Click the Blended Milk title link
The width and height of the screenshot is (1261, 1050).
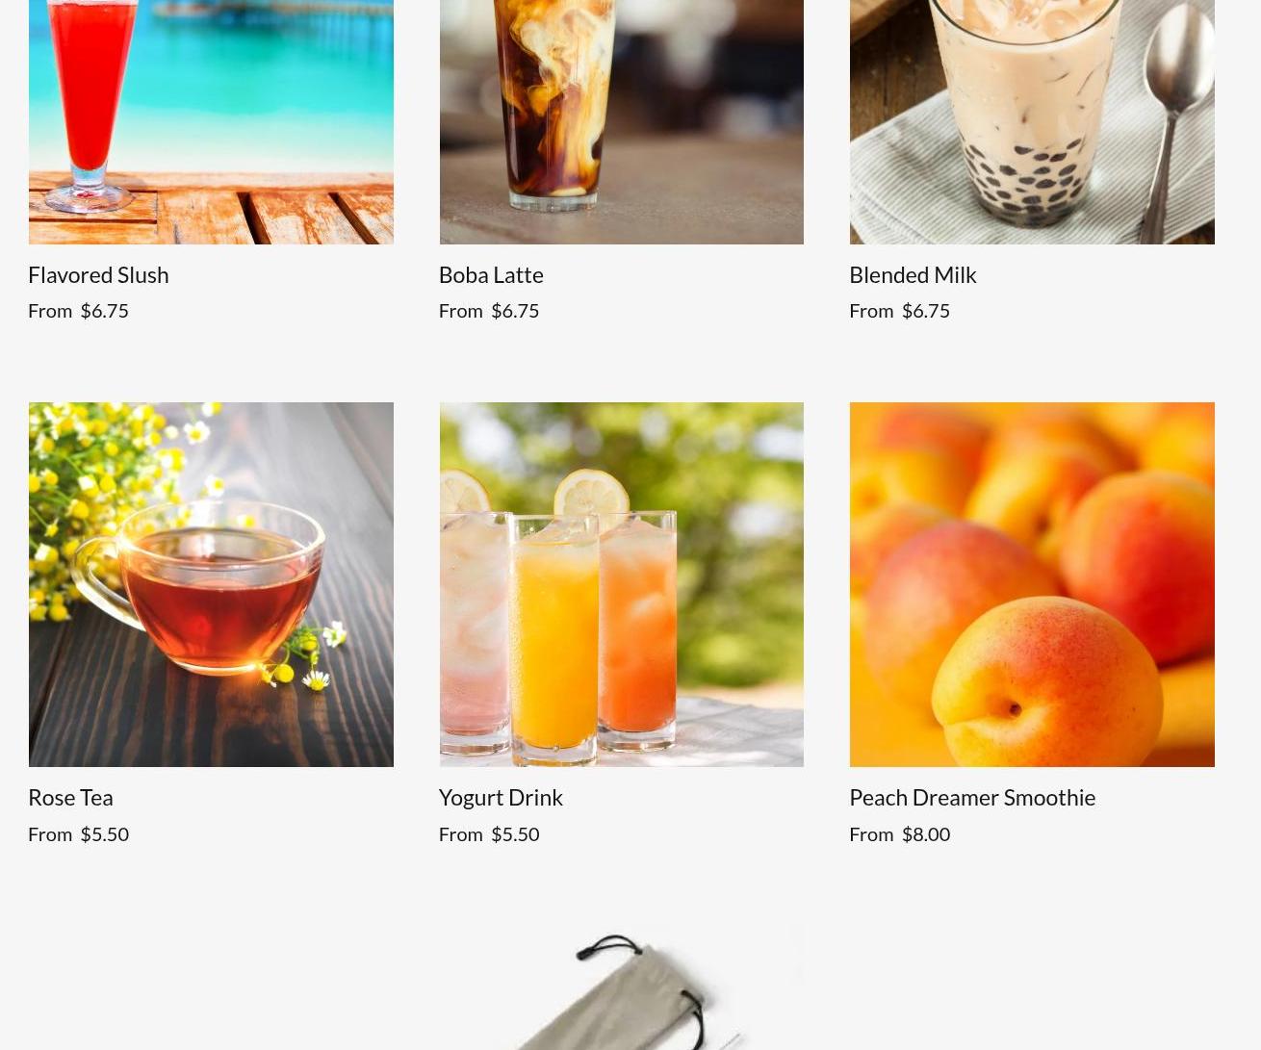click(913, 274)
